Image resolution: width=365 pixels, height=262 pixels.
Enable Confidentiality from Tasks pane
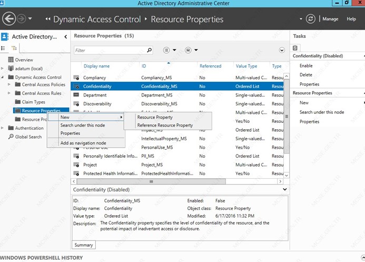tap(306, 66)
